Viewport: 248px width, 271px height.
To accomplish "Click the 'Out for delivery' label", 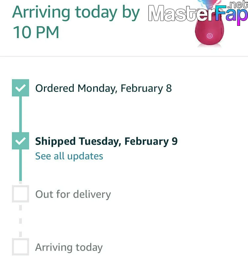I will [73, 194].
